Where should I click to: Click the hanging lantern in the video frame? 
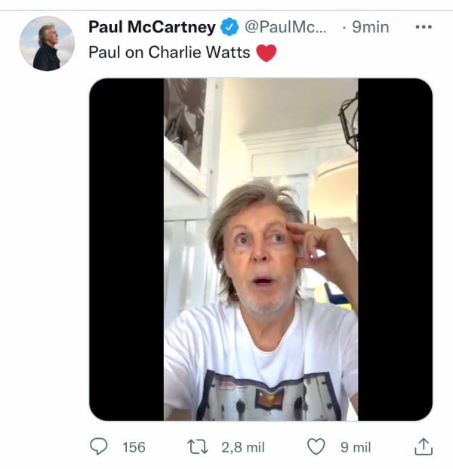click(348, 119)
